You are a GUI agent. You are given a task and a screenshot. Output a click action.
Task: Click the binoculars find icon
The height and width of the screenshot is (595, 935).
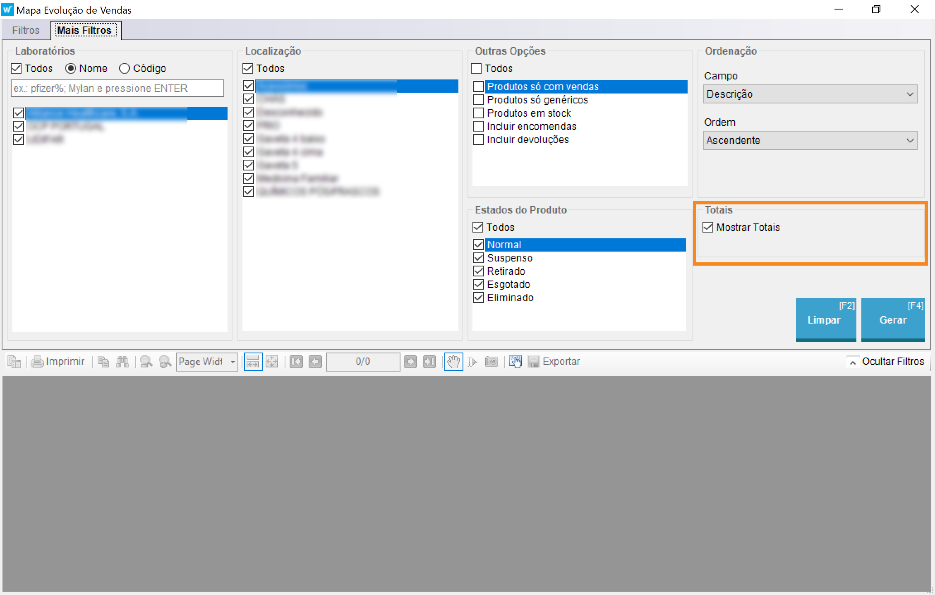tap(122, 362)
